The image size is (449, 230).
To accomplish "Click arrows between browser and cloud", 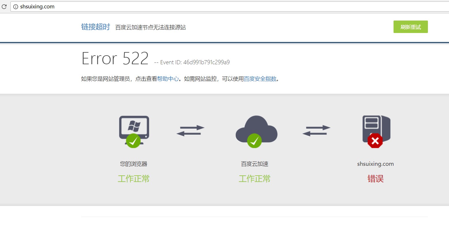I will pos(190,131).
